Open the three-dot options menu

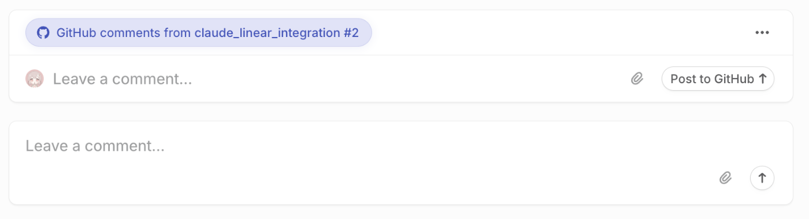pos(762,32)
